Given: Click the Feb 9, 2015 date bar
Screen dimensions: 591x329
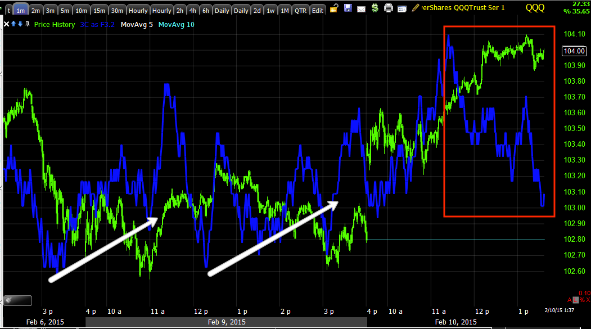Looking at the screenshot, I should [226, 322].
